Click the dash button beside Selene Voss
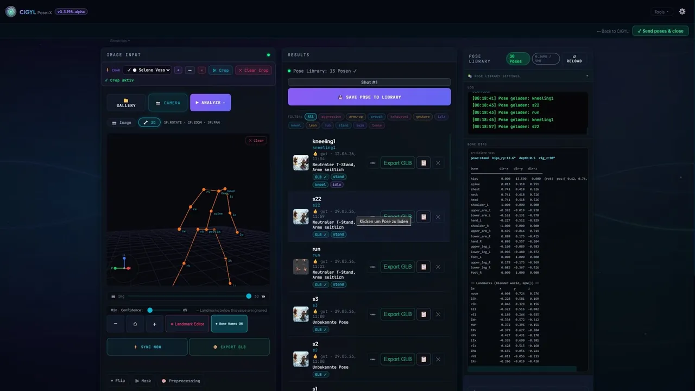Image resolution: width=695 pixels, height=391 pixels. click(x=190, y=70)
